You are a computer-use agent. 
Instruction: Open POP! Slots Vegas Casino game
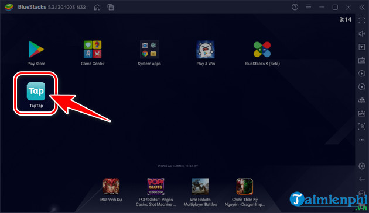coord(156,186)
